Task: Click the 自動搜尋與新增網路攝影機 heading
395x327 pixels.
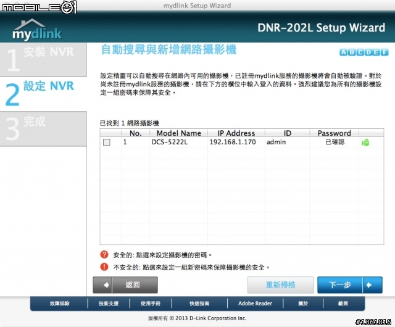Action: [x=168, y=49]
